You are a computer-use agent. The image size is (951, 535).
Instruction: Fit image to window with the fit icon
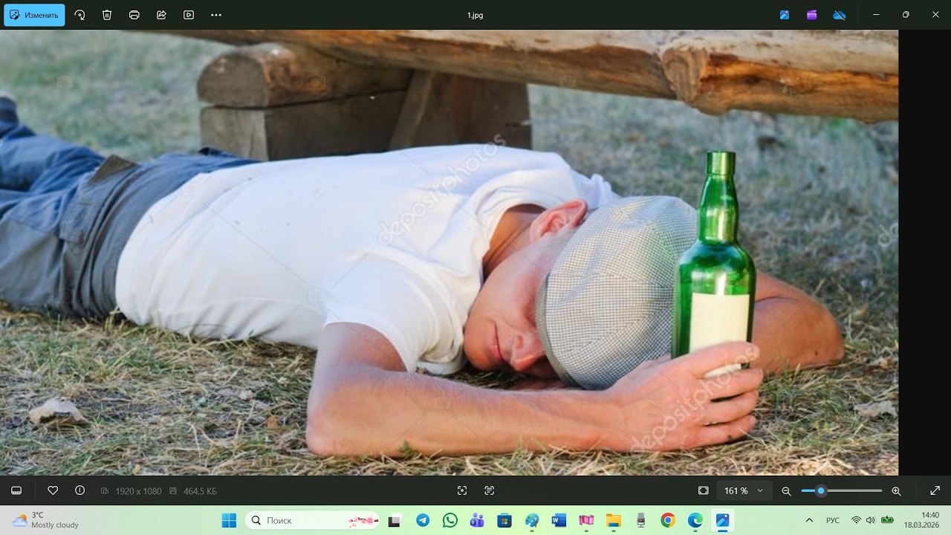coord(704,490)
